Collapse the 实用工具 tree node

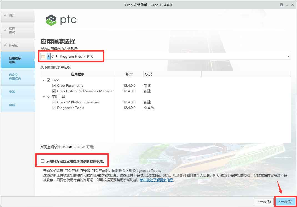[x=44, y=96]
